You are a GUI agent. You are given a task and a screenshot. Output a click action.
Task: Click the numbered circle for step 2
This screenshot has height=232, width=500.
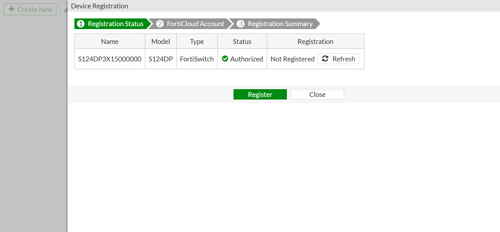coord(160,24)
